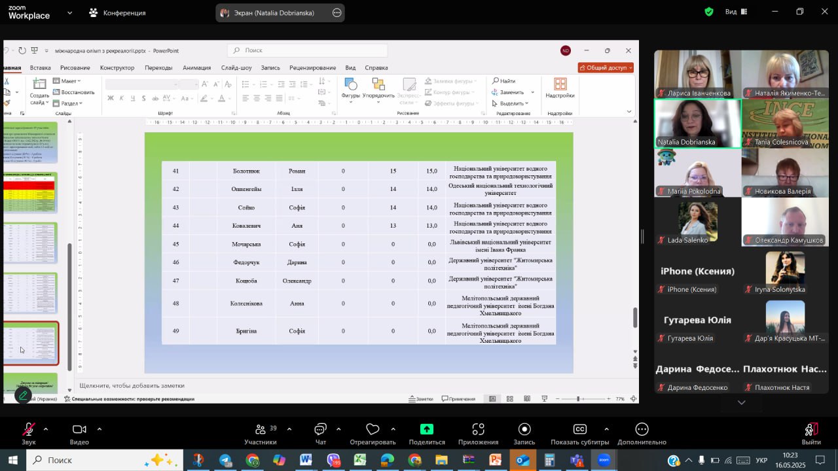Open the Вставка ribbon tab
Screen dimensions: 838x471
point(40,67)
